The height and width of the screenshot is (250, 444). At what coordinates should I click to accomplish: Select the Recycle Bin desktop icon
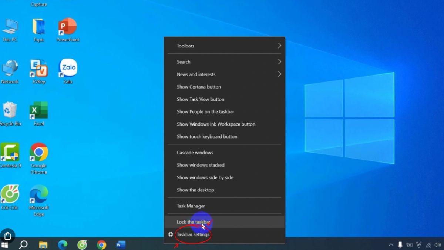tap(10, 114)
